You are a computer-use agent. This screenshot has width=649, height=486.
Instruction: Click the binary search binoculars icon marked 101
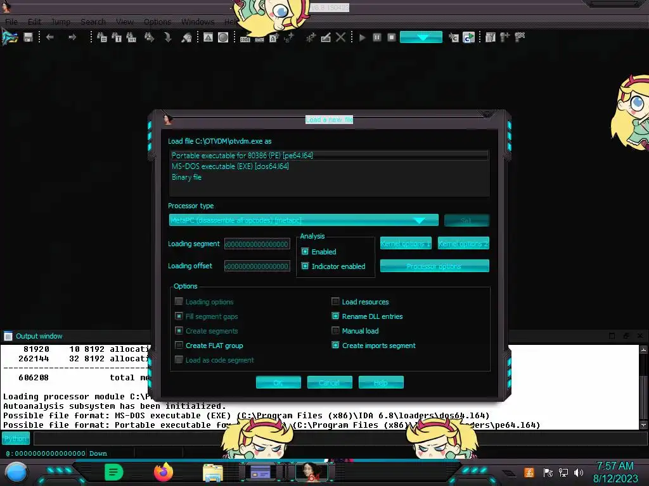point(131,37)
